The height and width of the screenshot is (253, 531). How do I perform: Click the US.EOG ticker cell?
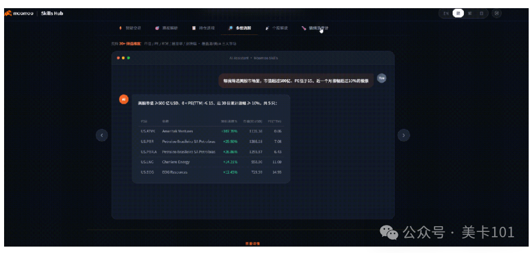coord(147,173)
